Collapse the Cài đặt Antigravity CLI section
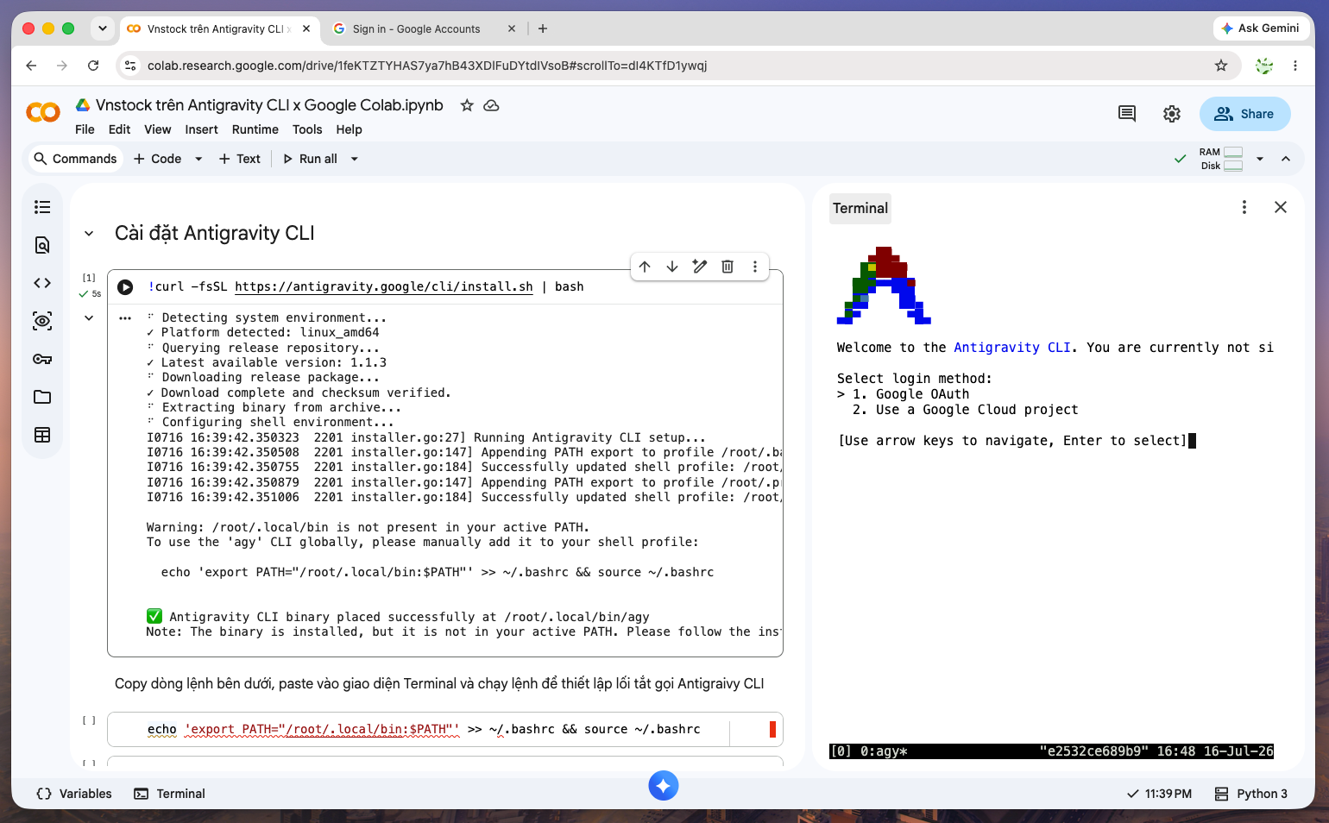Image resolution: width=1329 pixels, height=823 pixels. coord(89,234)
